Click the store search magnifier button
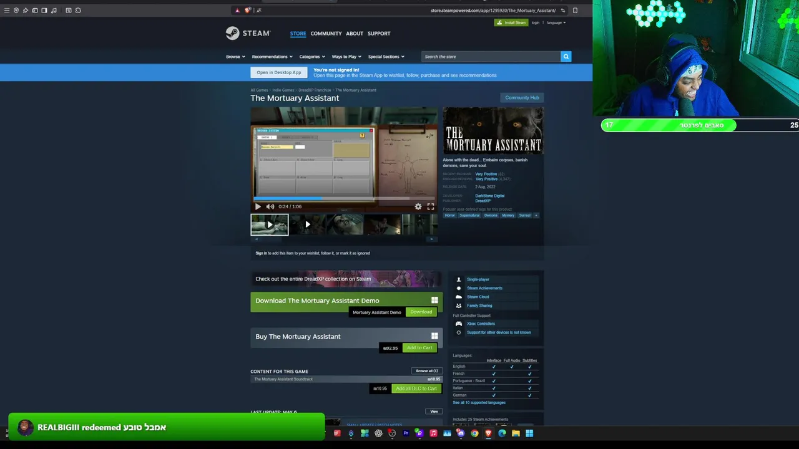The height and width of the screenshot is (449, 799). pos(566,57)
